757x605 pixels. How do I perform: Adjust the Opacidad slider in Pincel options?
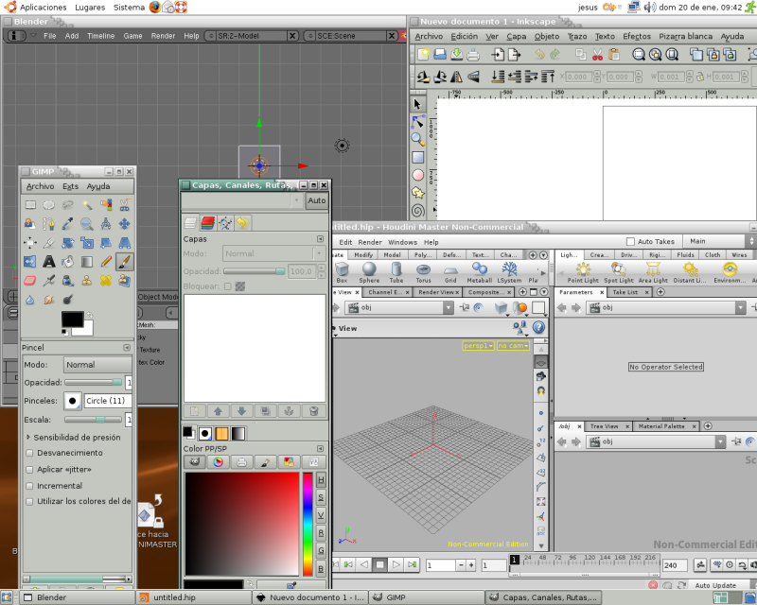pyautogui.click(x=93, y=382)
